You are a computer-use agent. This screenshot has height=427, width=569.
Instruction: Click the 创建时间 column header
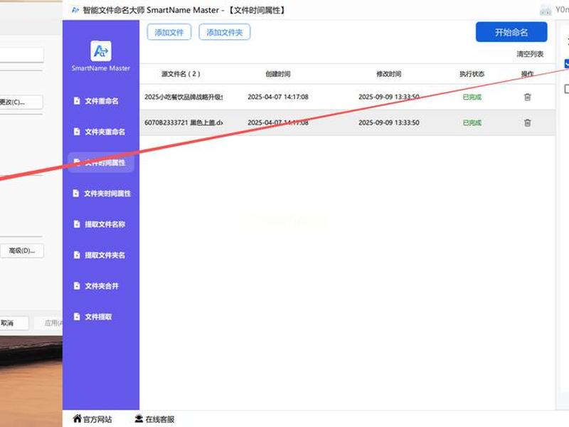pyautogui.click(x=278, y=74)
